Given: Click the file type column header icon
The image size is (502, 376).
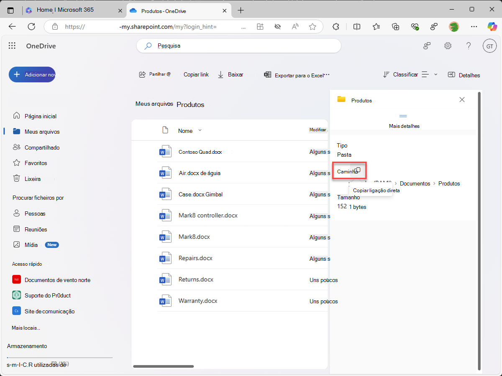Looking at the screenshot, I should [x=165, y=130].
